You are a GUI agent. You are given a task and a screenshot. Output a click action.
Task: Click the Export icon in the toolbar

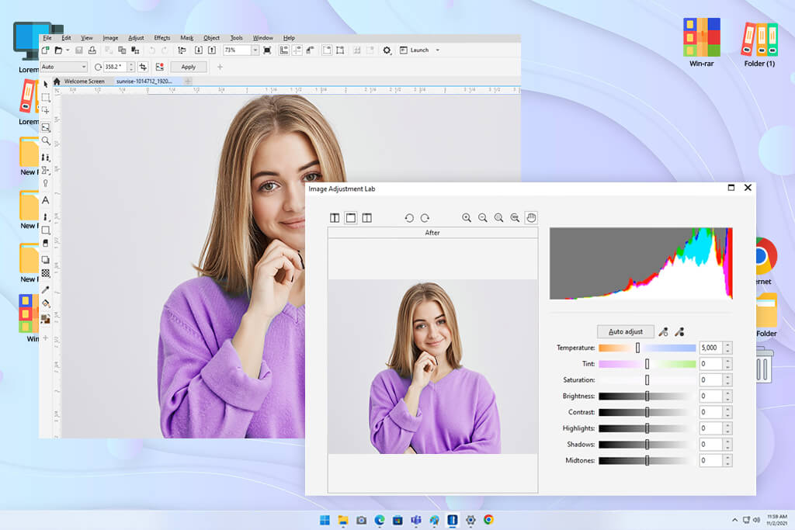pos(212,50)
